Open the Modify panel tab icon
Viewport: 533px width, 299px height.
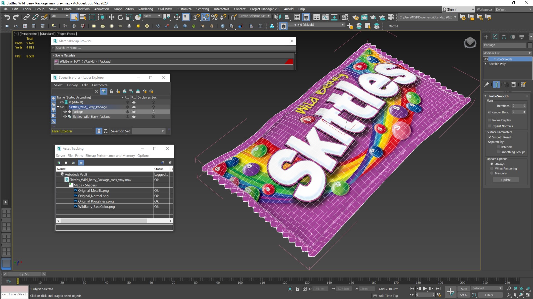pos(495,37)
